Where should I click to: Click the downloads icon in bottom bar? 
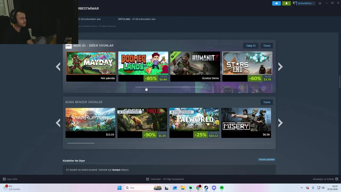pos(148,179)
